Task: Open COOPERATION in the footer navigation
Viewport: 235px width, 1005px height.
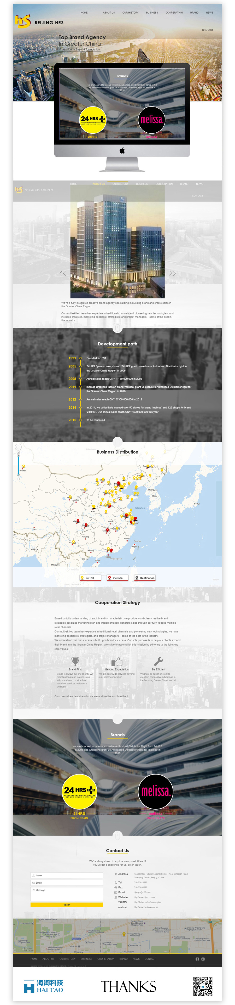Action: [x=106, y=959]
